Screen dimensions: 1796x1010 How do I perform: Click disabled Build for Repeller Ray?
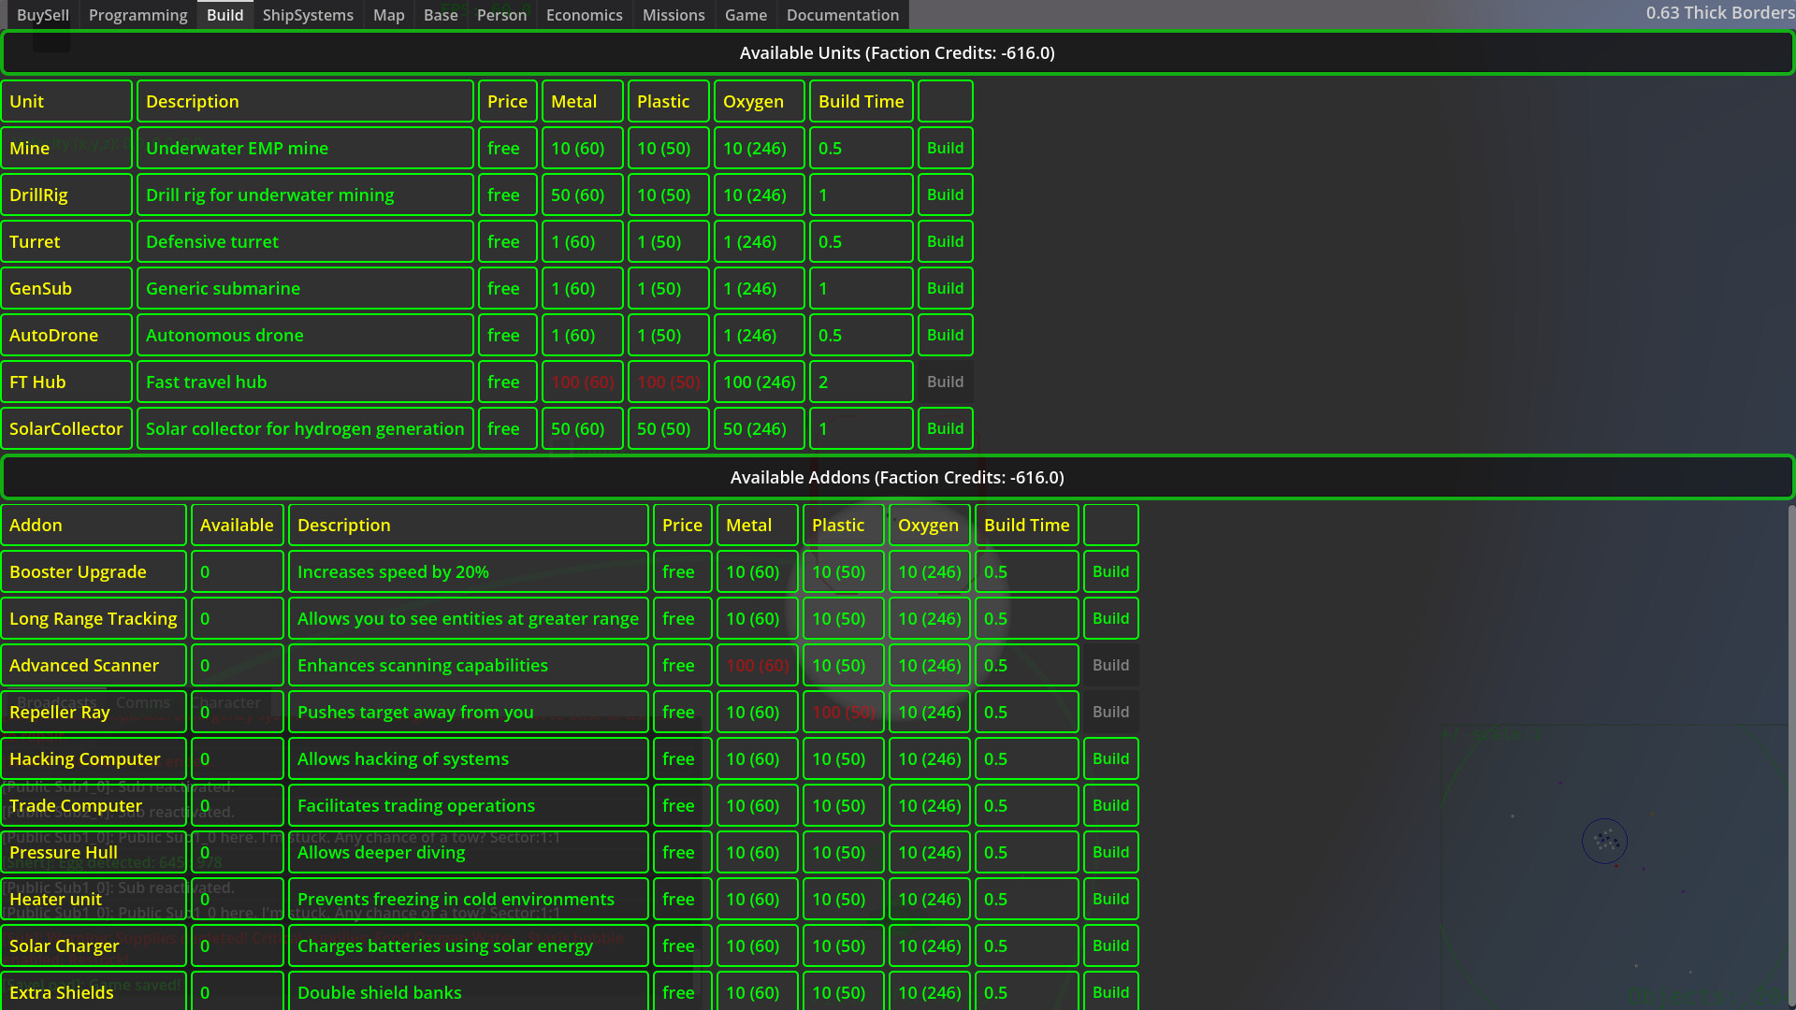click(1111, 712)
